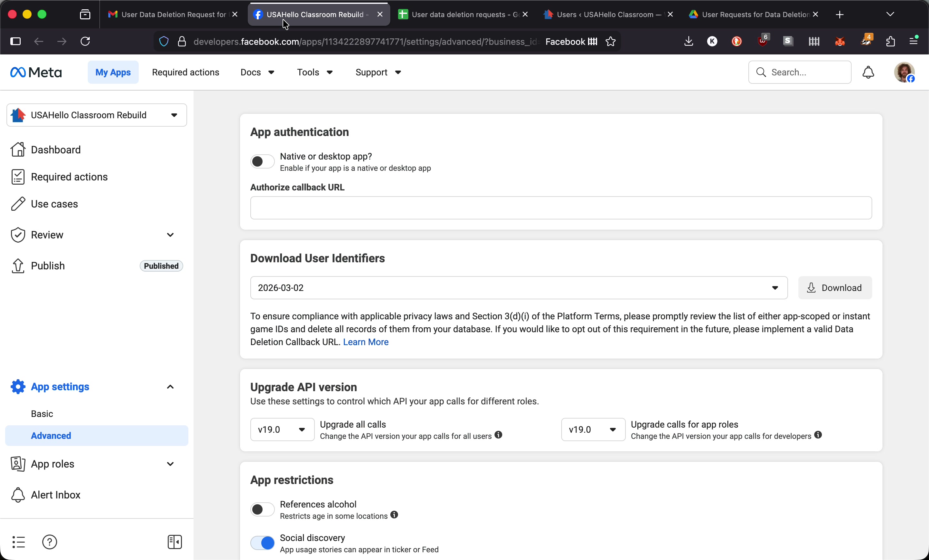Open the Docs dropdown menu
The width and height of the screenshot is (929, 560).
[257, 72]
